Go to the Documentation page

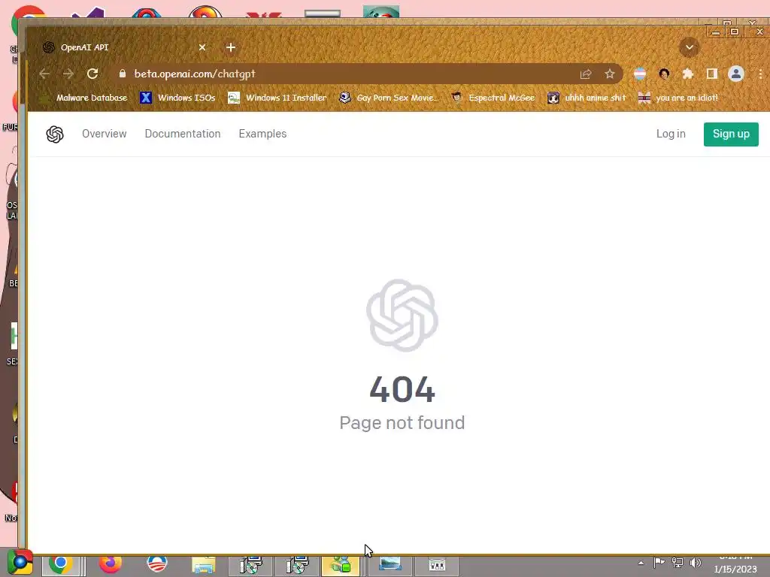(183, 134)
